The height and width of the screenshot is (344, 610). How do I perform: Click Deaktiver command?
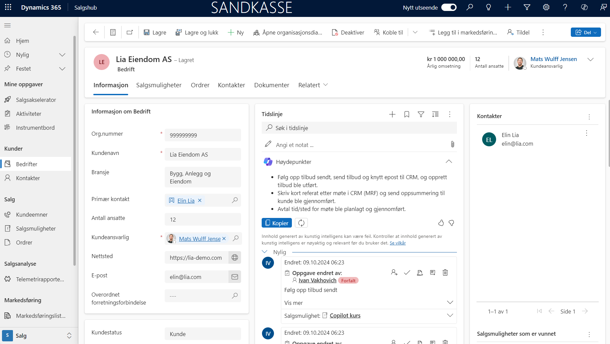pos(348,32)
